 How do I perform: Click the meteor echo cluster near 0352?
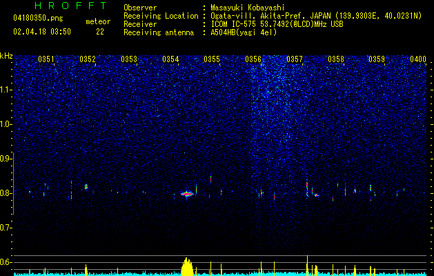pyautogui.click(x=86, y=186)
